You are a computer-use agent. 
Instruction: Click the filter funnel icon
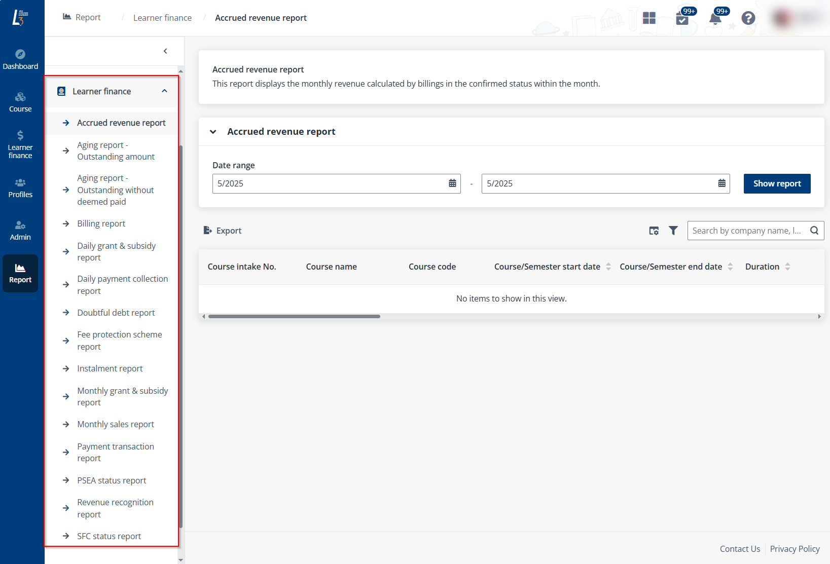point(673,231)
